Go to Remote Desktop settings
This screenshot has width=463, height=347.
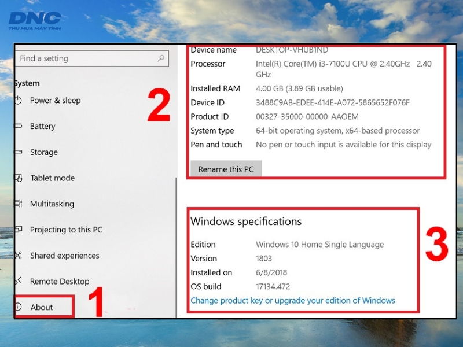tap(60, 281)
